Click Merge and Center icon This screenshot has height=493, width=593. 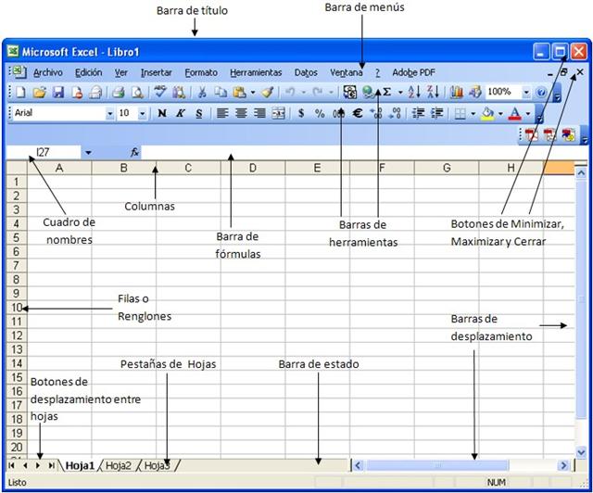(278, 113)
